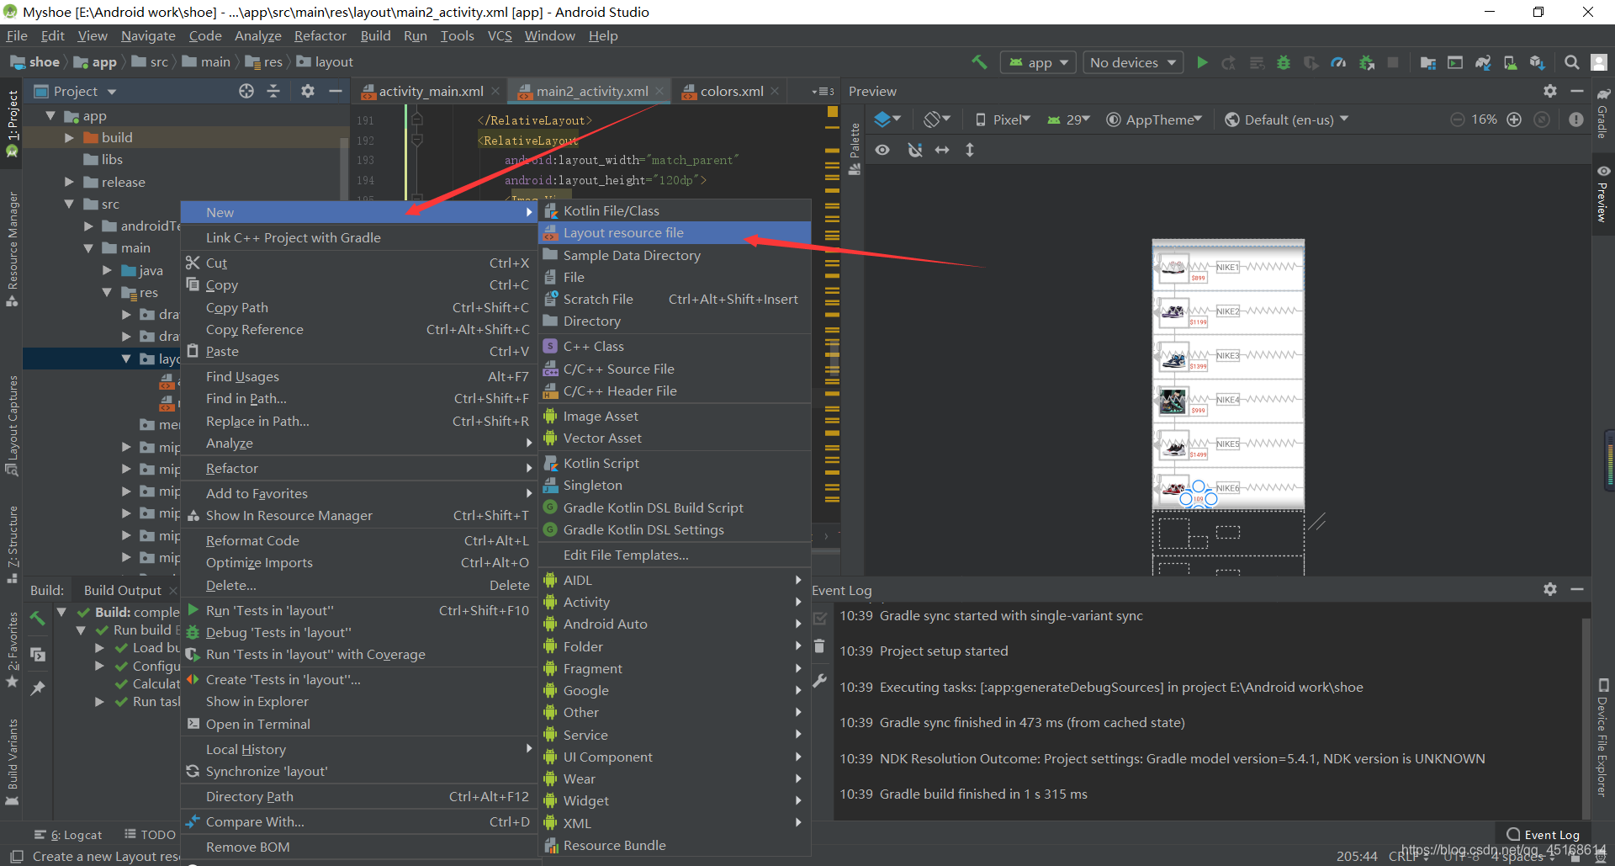Toggle design surface mode selector
Screen dimensions: 1615x866
[x=887, y=119]
